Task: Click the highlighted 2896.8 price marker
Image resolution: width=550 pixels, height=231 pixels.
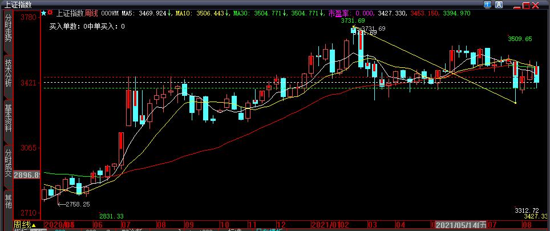Action: (x=27, y=175)
